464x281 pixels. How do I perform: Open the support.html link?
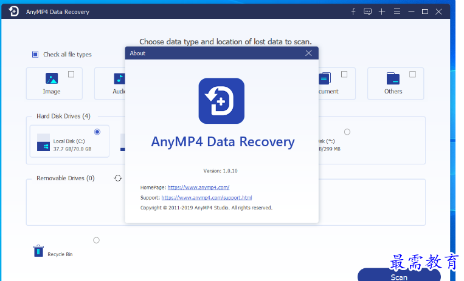tap(207, 198)
